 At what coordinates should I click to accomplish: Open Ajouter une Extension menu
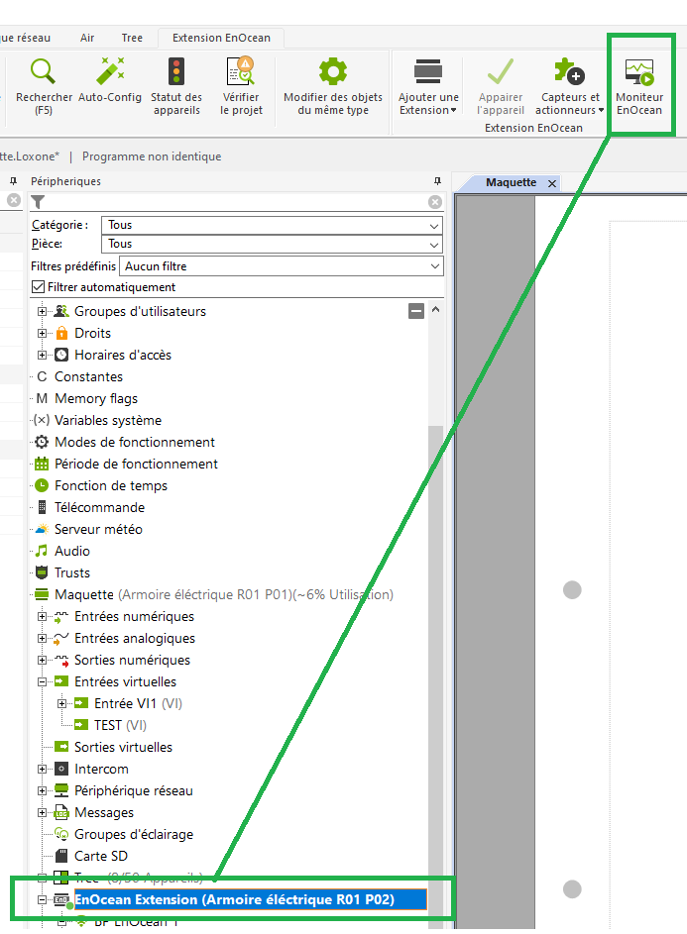point(428,72)
